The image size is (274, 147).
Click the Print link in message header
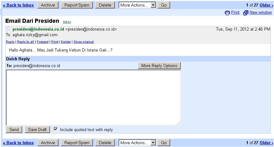[55, 42]
